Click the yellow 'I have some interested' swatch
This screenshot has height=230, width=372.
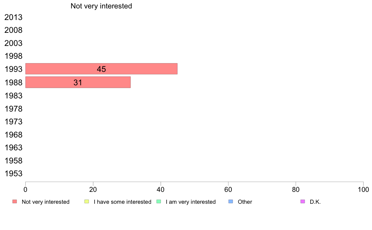[87, 202]
